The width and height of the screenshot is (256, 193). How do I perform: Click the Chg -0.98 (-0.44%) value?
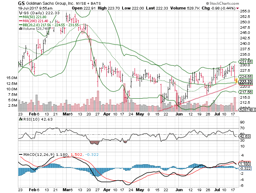tap(218, 8)
